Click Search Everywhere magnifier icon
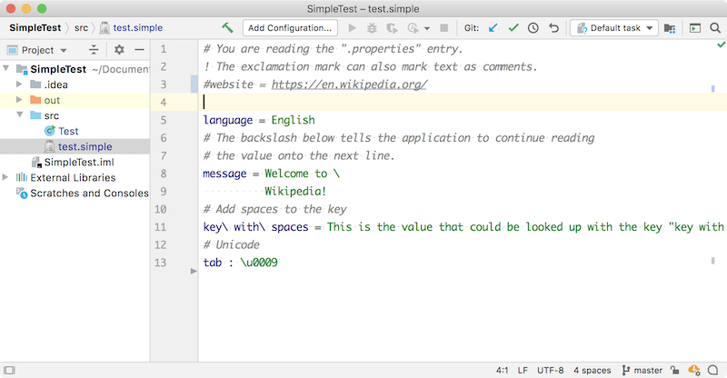Image resolution: width=727 pixels, height=378 pixels. click(x=714, y=28)
